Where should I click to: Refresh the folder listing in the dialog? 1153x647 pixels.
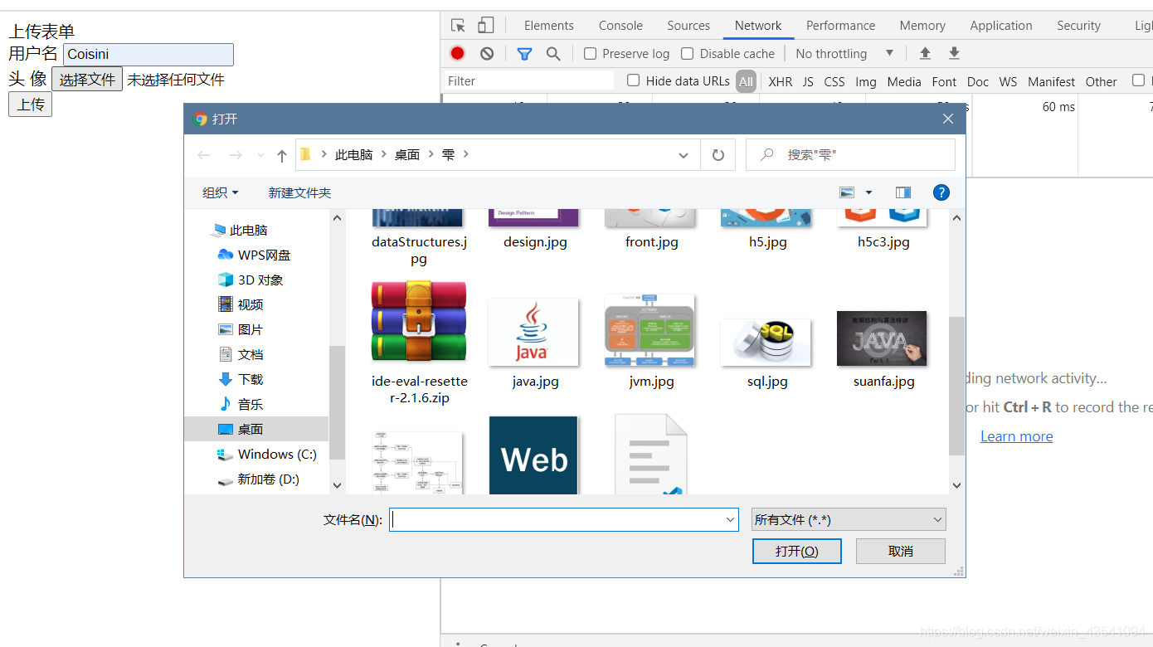pyautogui.click(x=718, y=155)
